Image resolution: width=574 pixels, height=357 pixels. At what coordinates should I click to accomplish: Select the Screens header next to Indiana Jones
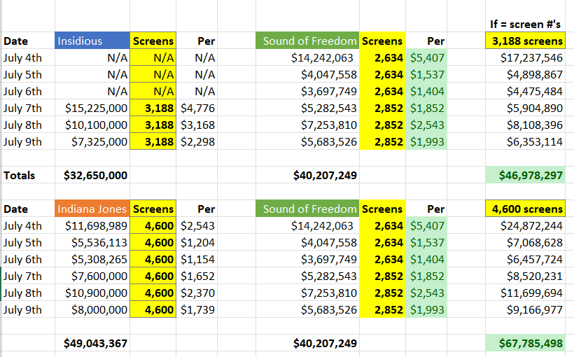pos(153,209)
